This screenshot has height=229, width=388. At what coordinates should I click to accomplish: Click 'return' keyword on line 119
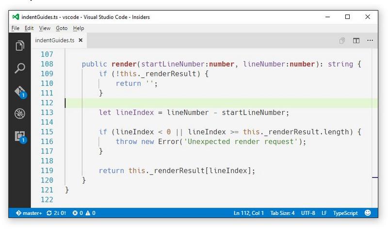pyautogui.click(x=112, y=171)
